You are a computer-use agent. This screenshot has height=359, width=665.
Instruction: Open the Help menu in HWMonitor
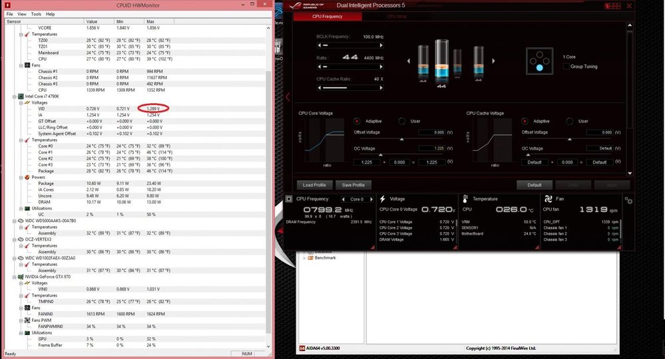50,14
